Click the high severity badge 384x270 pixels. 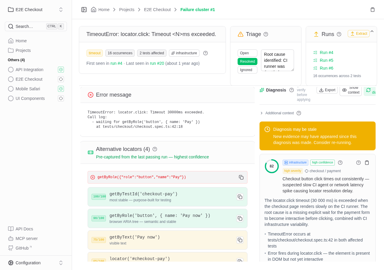292,171
